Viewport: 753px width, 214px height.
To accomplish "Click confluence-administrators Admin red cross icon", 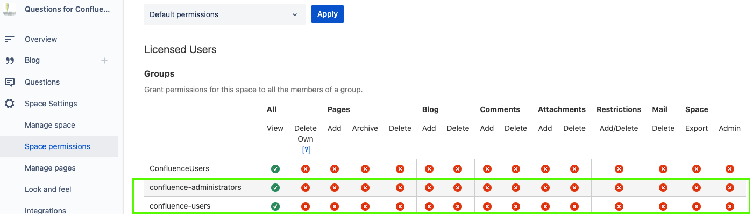I will [x=730, y=188].
